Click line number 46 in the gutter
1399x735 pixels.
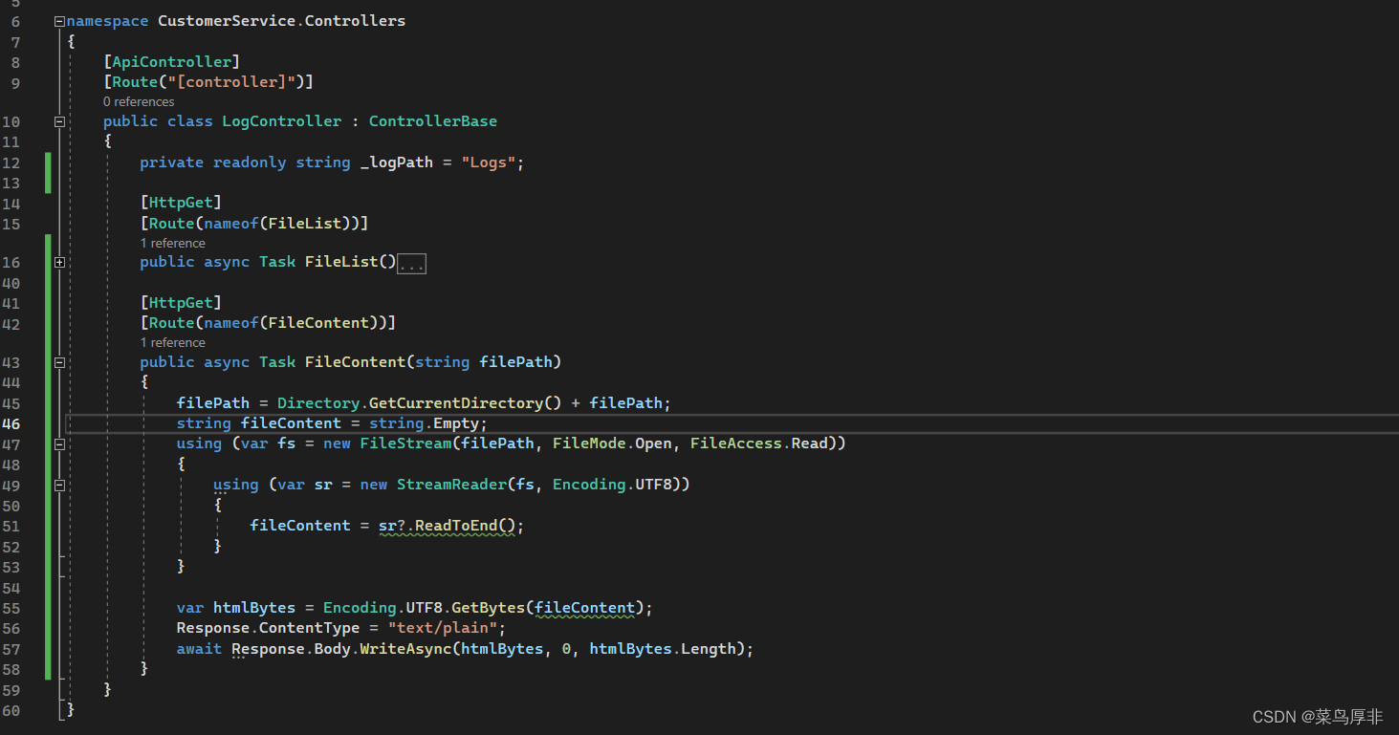coord(11,423)
